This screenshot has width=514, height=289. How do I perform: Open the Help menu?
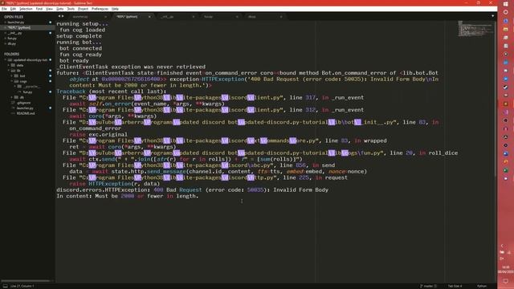click(115, 9)
